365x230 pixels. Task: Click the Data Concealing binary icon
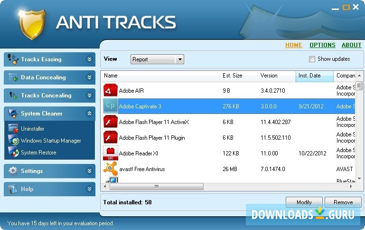point(13,77)
